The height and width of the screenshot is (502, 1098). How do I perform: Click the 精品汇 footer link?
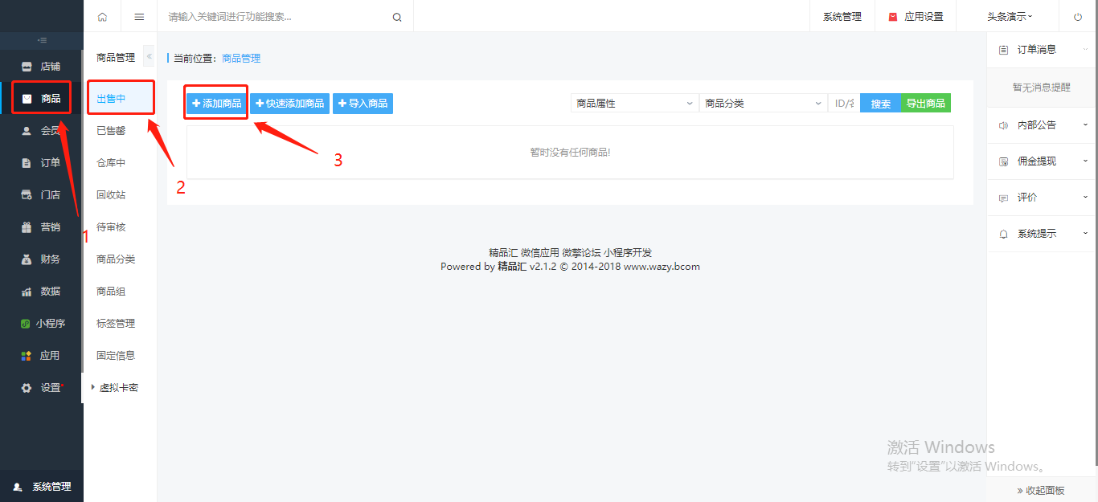click(x=503, y=252)
